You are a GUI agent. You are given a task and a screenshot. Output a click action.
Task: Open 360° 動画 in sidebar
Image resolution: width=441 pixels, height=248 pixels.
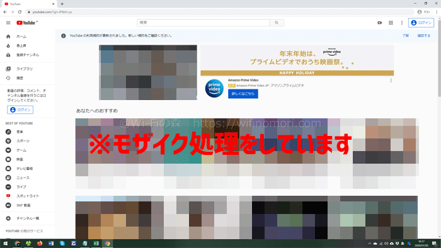(28, 205)
